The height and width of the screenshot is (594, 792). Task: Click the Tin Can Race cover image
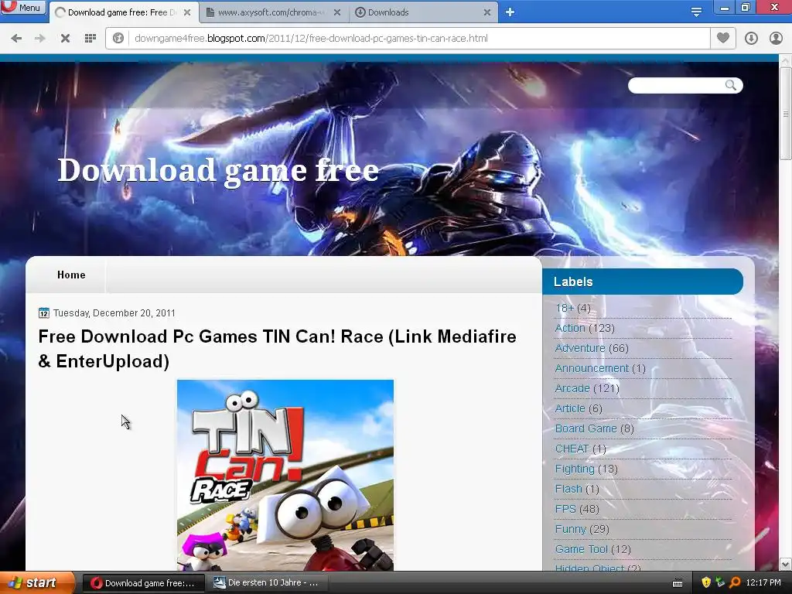[x=285, y=475]
